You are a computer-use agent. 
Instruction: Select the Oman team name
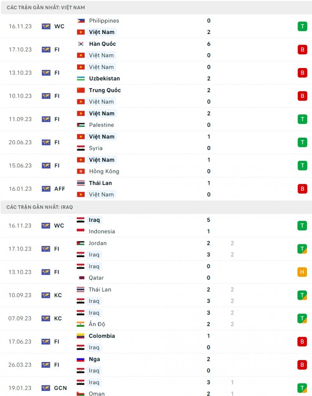click(x=97, y=394)
